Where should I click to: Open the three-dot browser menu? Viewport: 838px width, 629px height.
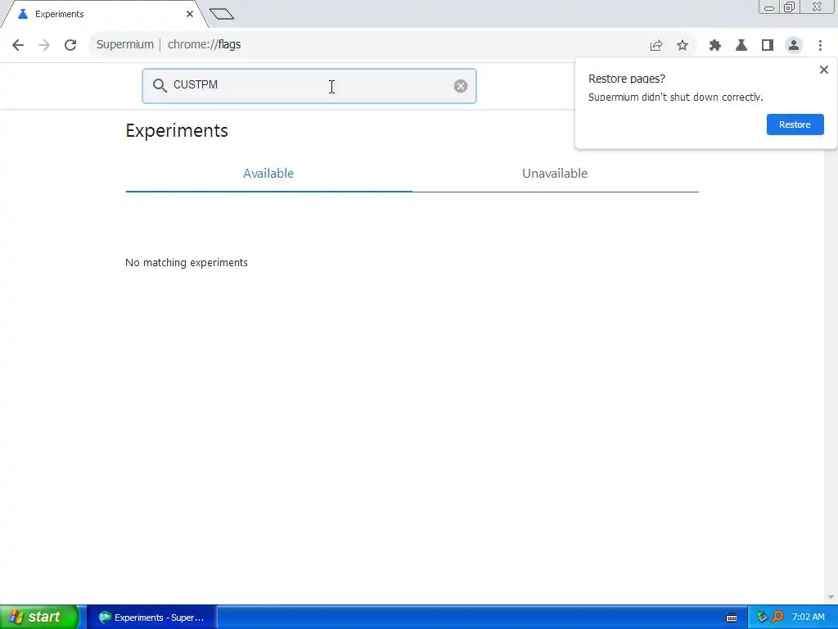click(820, 46)
